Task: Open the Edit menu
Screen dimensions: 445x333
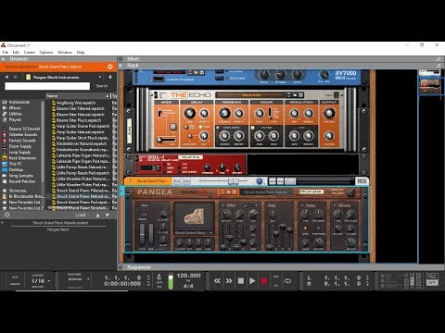Action: coord(16,53)
